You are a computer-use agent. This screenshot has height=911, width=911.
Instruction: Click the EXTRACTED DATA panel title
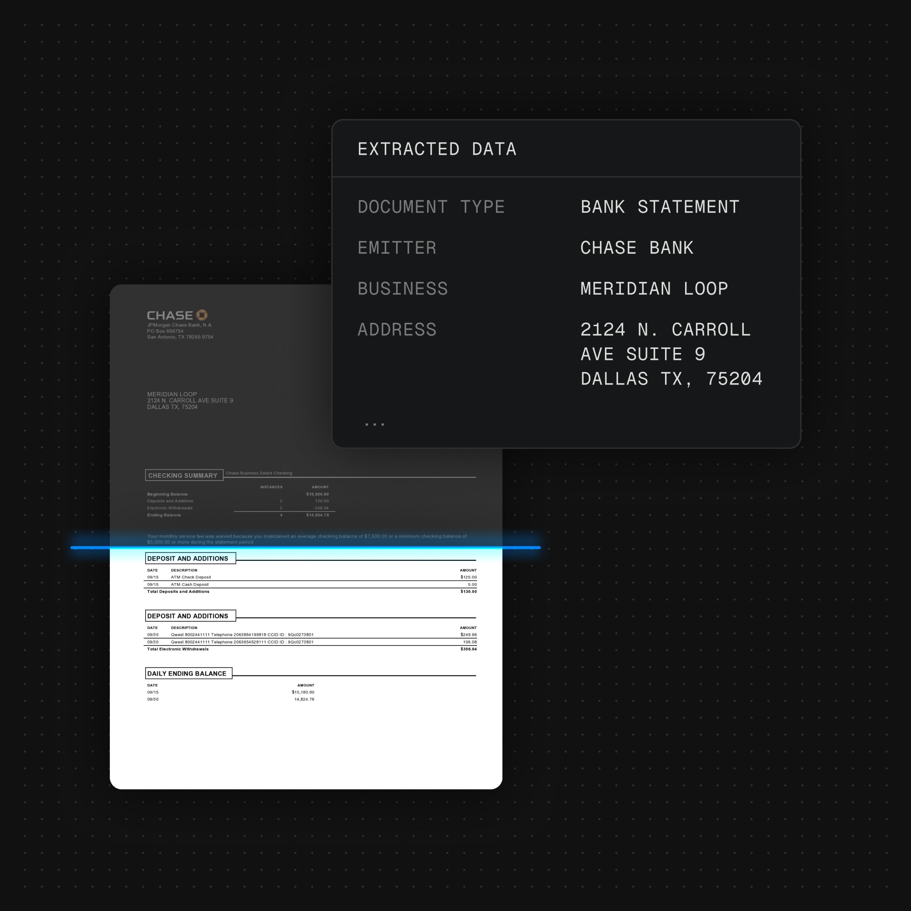(x=437, y=149)
